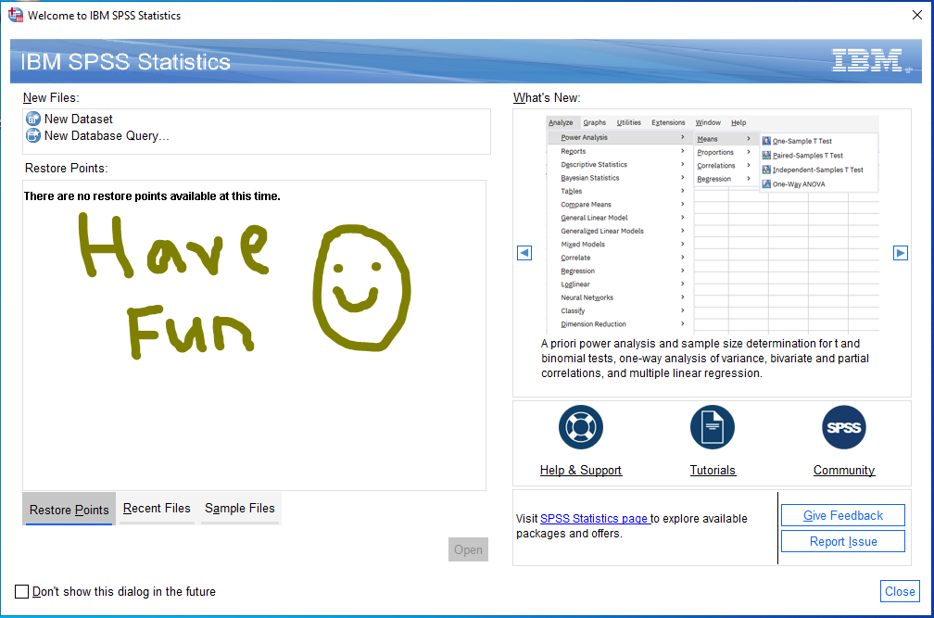Select New Database Query... entry

point(107,136)
